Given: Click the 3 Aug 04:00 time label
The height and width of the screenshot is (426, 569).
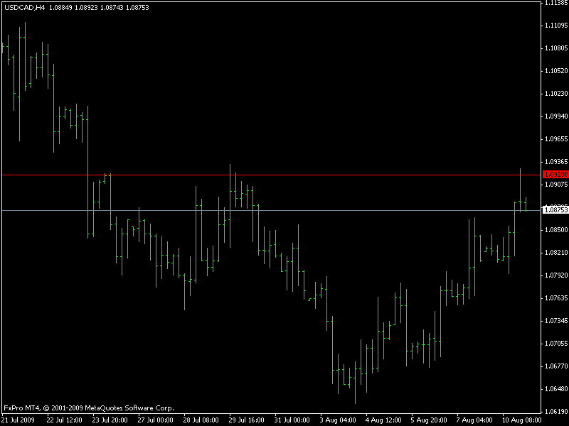Looking at the screenshot, I should coord(337,420).
